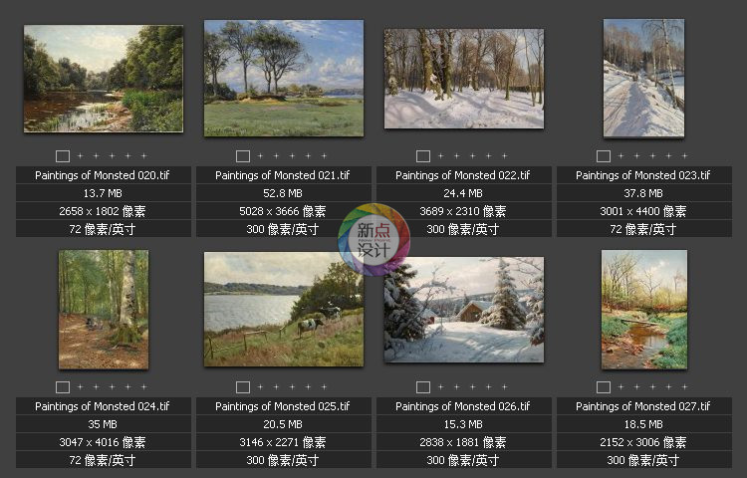Give Monsted 022 a one-star rating

pos(440,155)
